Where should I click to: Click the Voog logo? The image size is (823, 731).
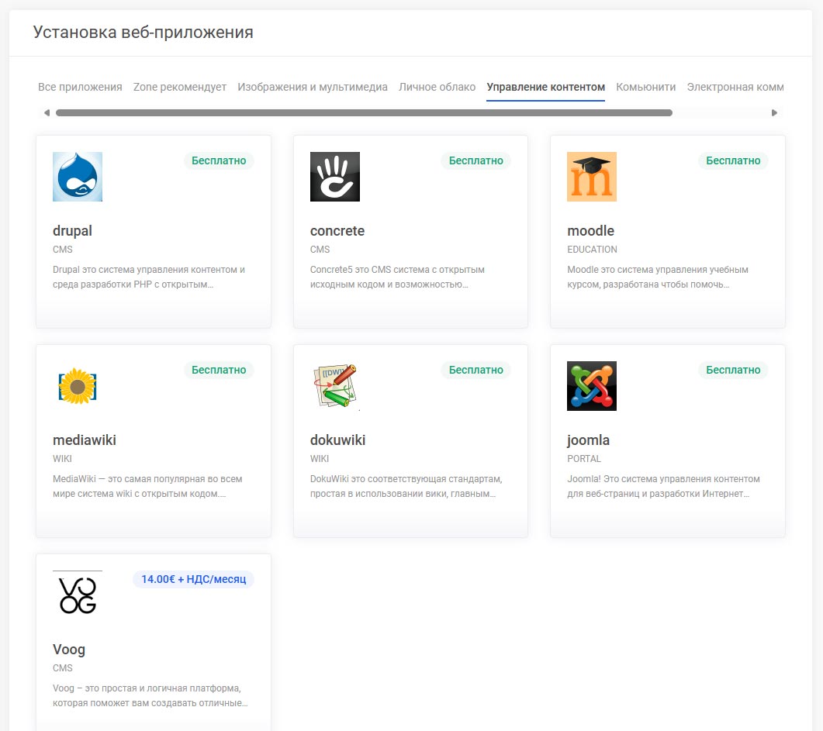[x=78, y=595]
